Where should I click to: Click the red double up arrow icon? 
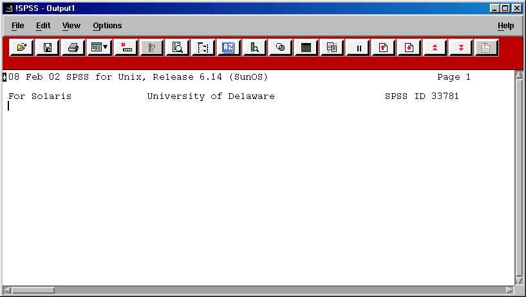click(435, 48)
